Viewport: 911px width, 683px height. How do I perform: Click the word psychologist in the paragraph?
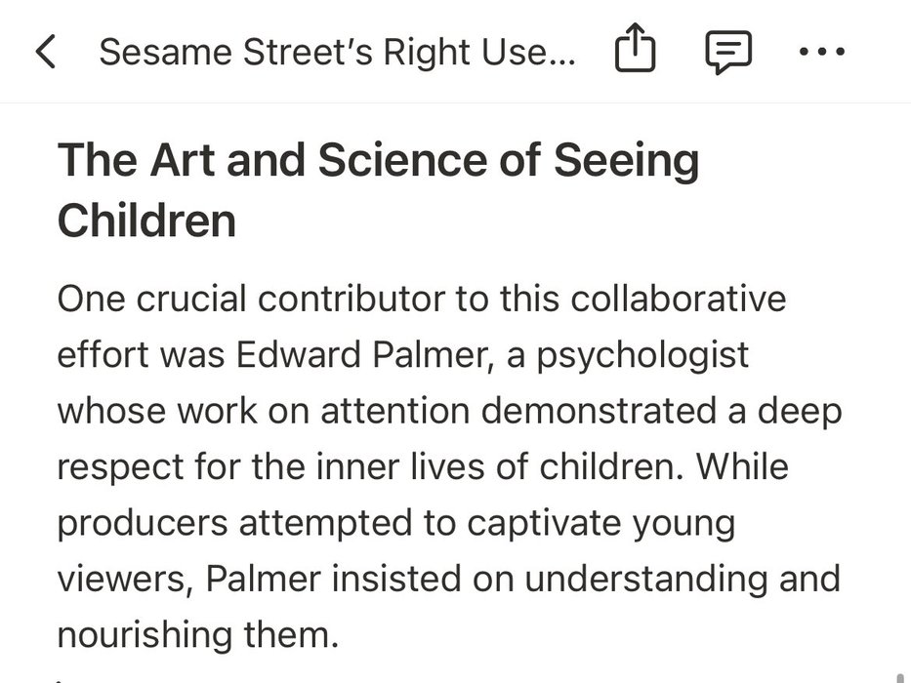pos(642,355)
